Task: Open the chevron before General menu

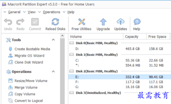Action: 5,12
